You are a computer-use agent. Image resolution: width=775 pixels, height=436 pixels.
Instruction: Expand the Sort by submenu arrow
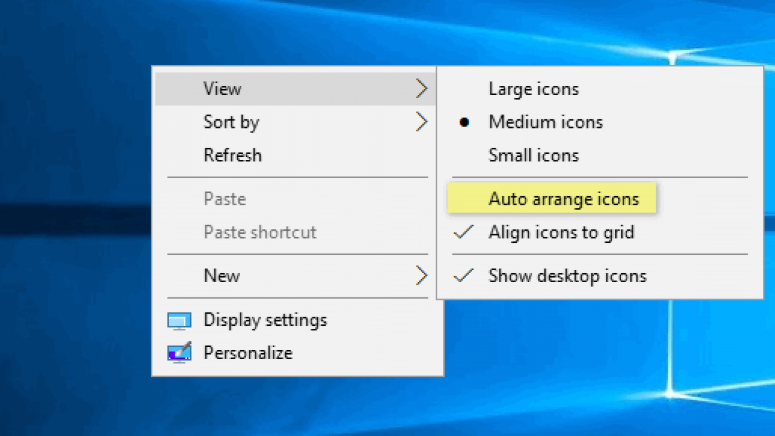[422, 122]
